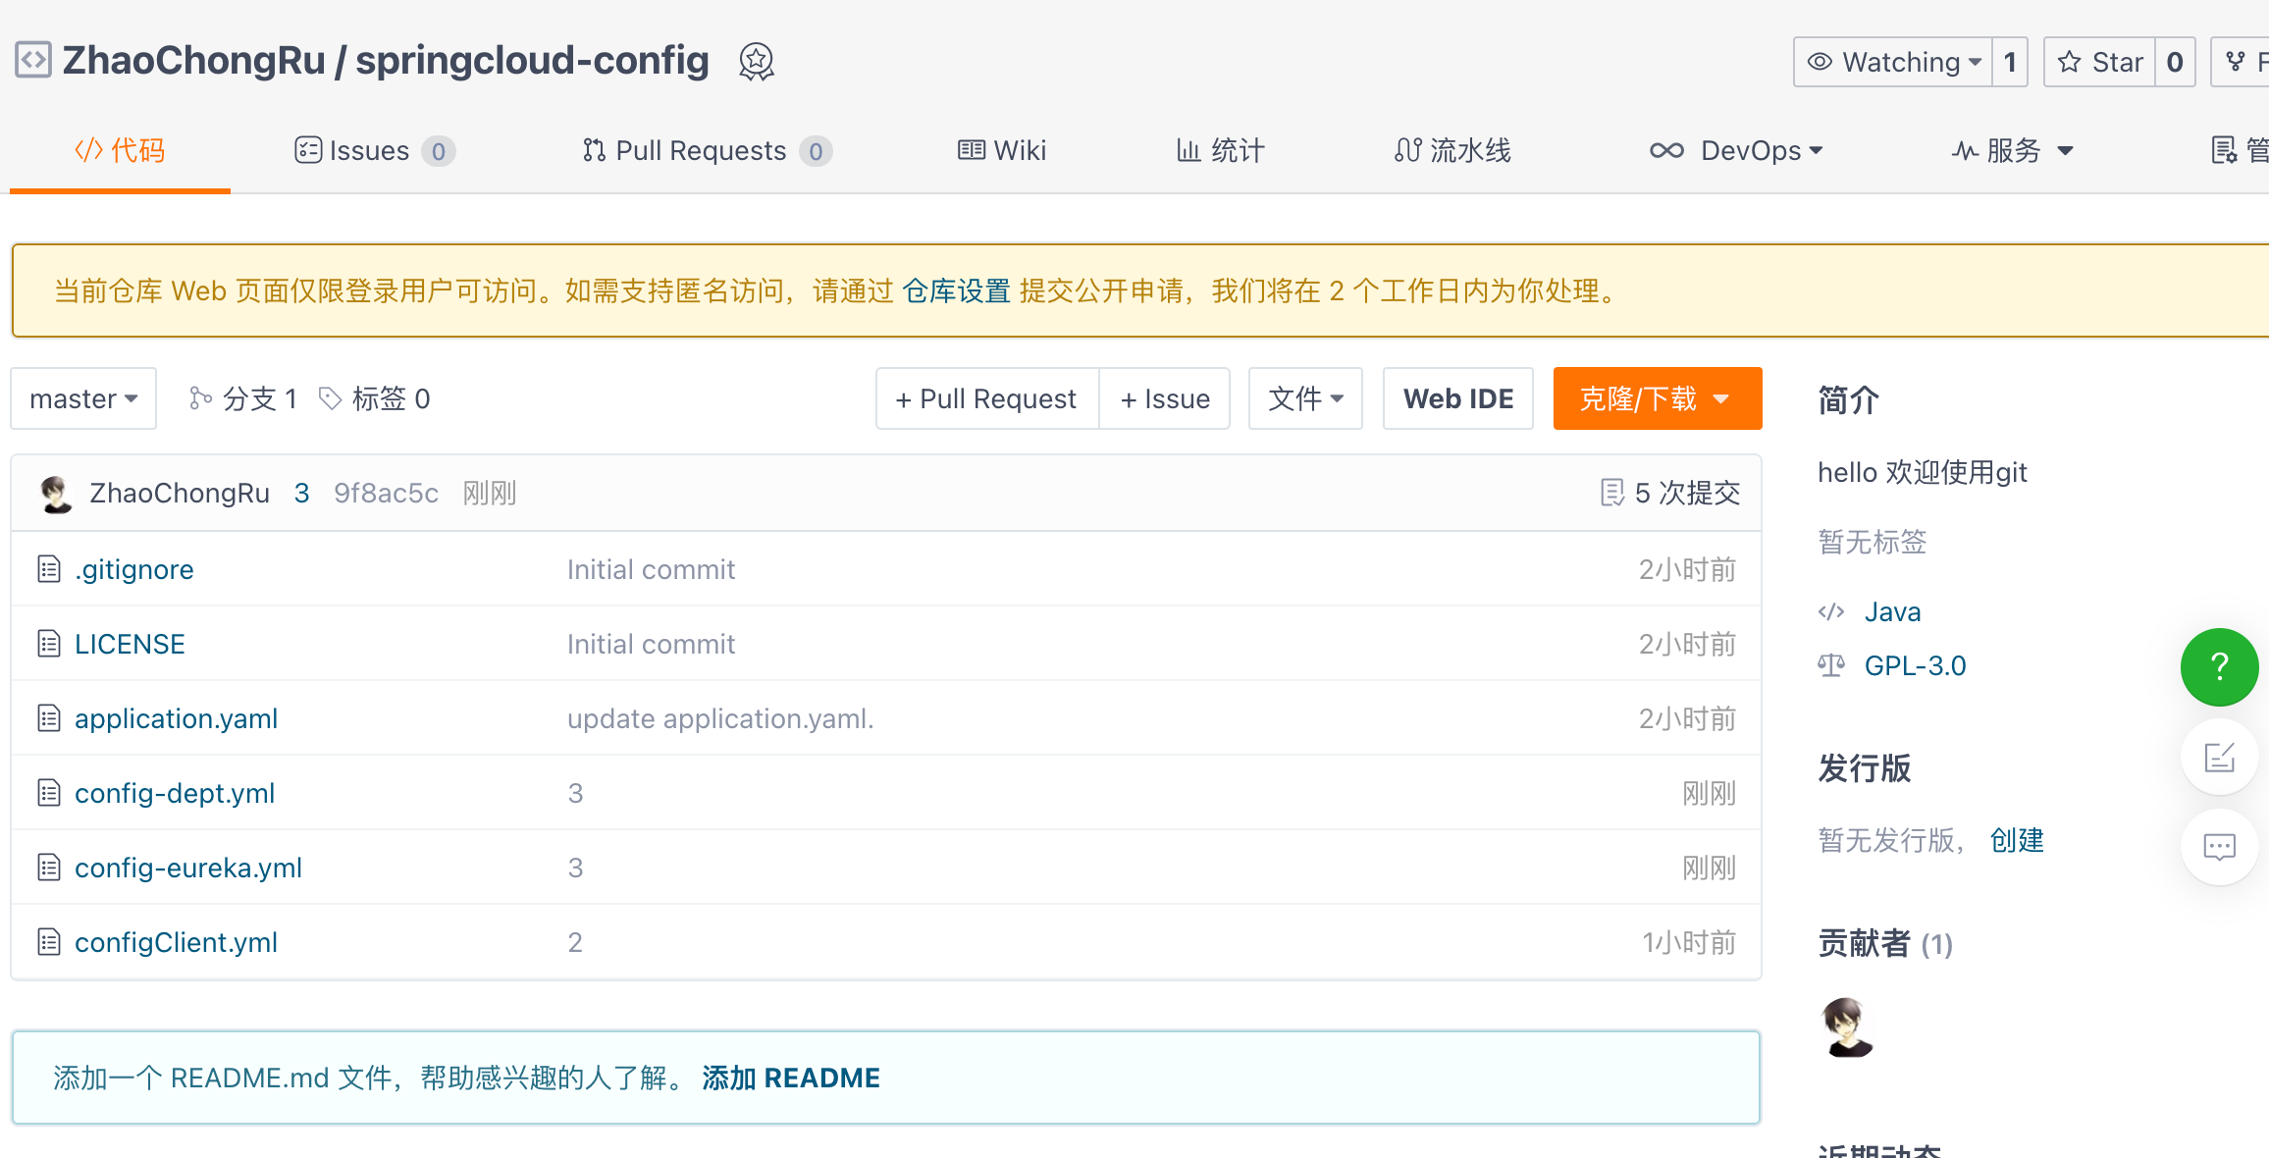
Task: Click the floating chat message icon
Action: coord(2219,847)
